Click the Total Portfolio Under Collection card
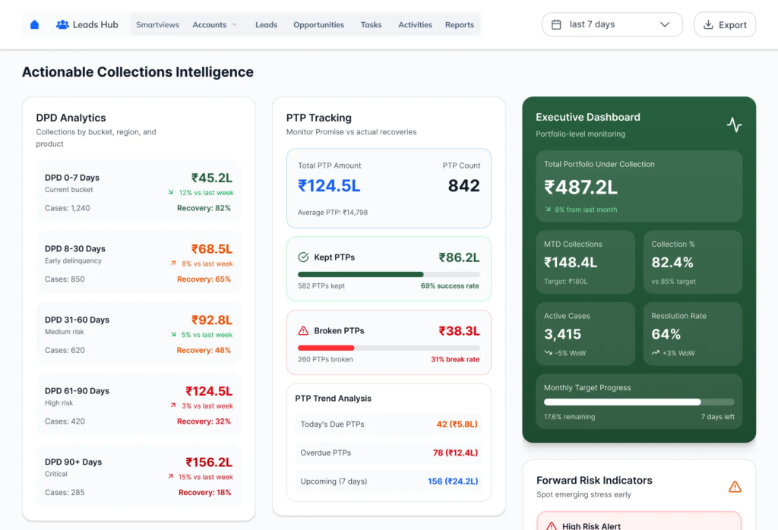This screenshot has height=530, width=778. 638,186
